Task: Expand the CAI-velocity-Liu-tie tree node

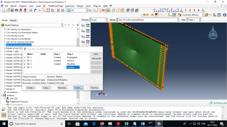Action: (5, 36)
